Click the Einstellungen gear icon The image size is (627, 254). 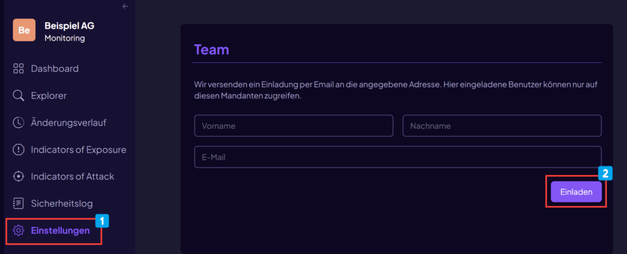(x=18, y=230)
